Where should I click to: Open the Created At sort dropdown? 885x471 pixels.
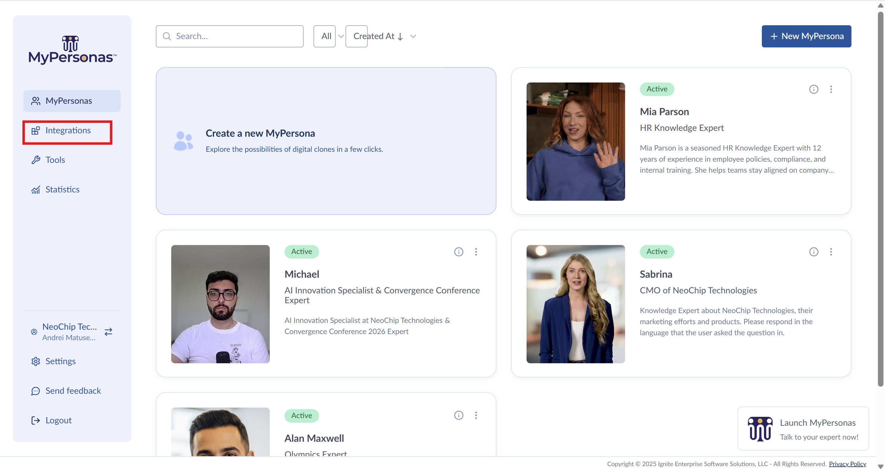click(x=378, y=36)
